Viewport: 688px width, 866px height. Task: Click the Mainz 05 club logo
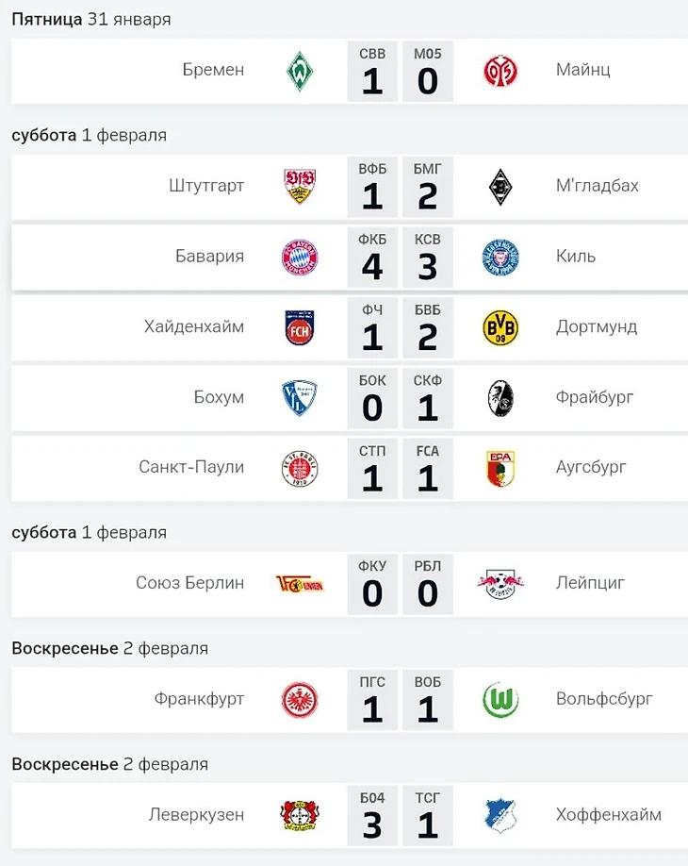click(500, 71)
